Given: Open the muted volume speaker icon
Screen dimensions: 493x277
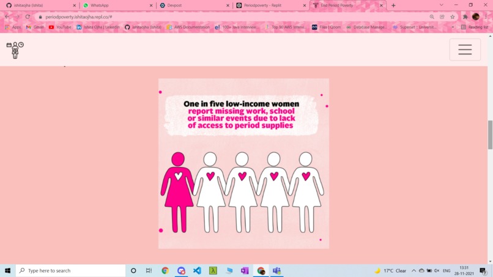Looking at the screenshot, I should click(437, 270).
